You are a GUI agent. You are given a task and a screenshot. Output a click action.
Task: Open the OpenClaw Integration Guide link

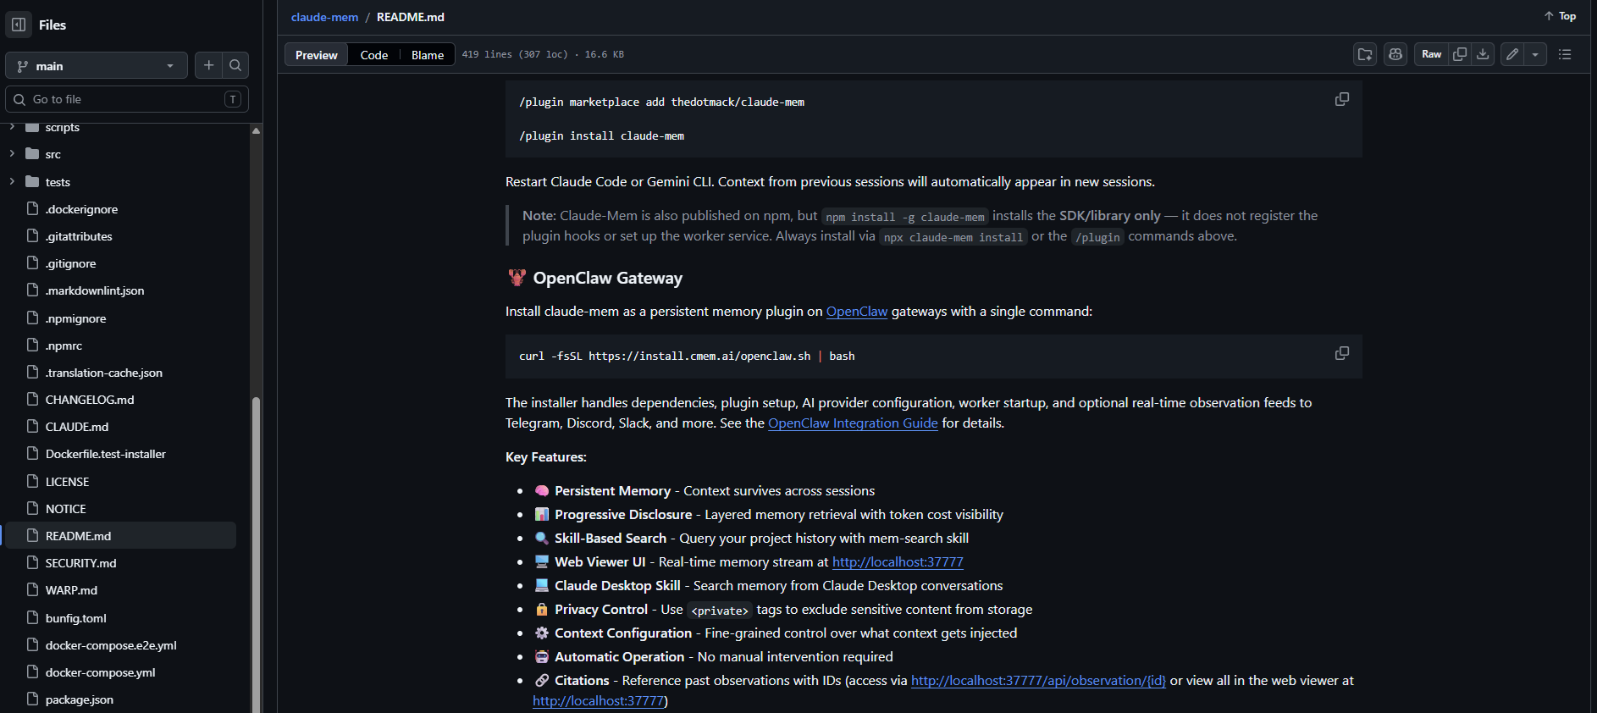click(x=853, y=423)
